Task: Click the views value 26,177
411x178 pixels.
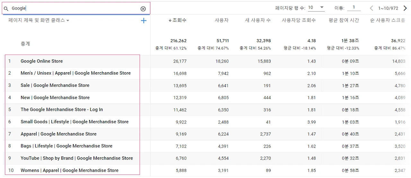Action: point(180,61)
